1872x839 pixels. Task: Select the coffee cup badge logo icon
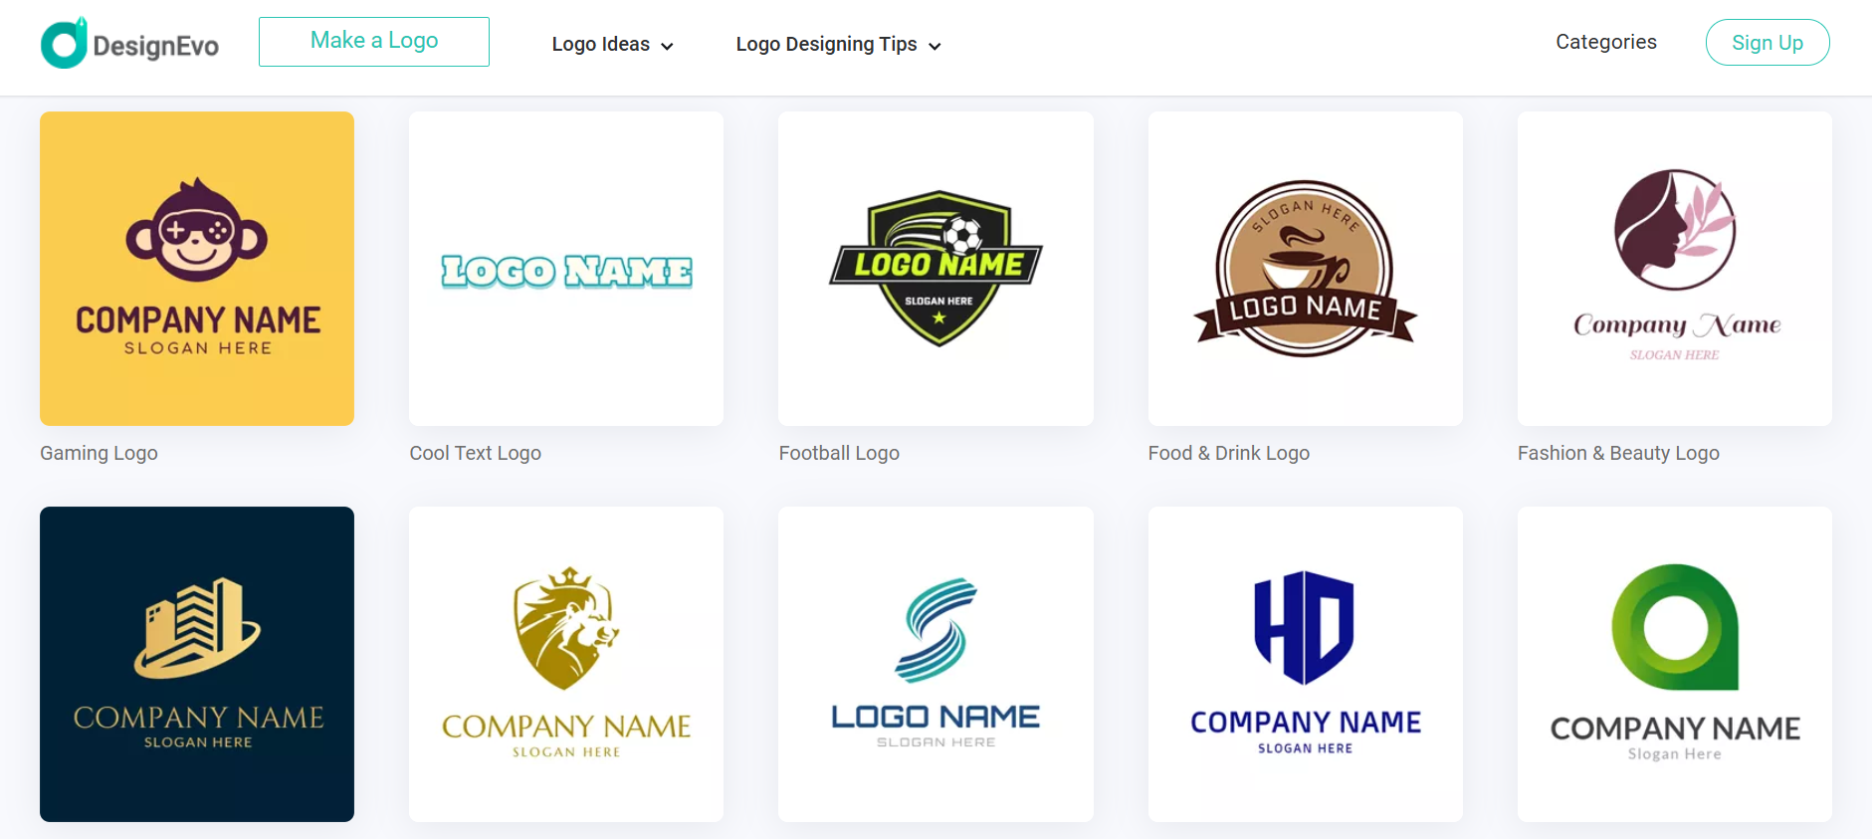[x=1305, y=269]
